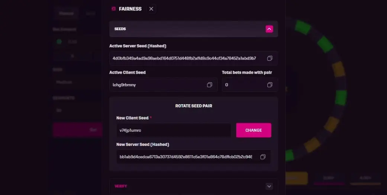Open the Verify section header
387x195 pixels.
193,186
